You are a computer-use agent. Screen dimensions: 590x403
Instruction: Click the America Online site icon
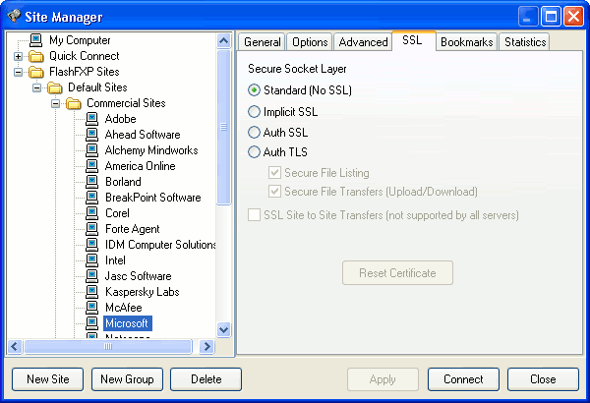coord(91,166)
